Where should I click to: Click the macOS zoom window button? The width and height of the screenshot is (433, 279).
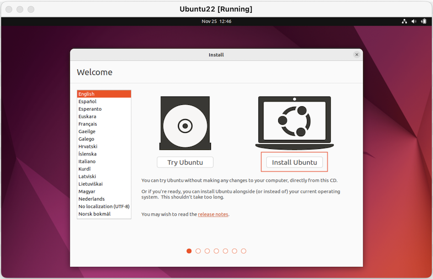31,9
